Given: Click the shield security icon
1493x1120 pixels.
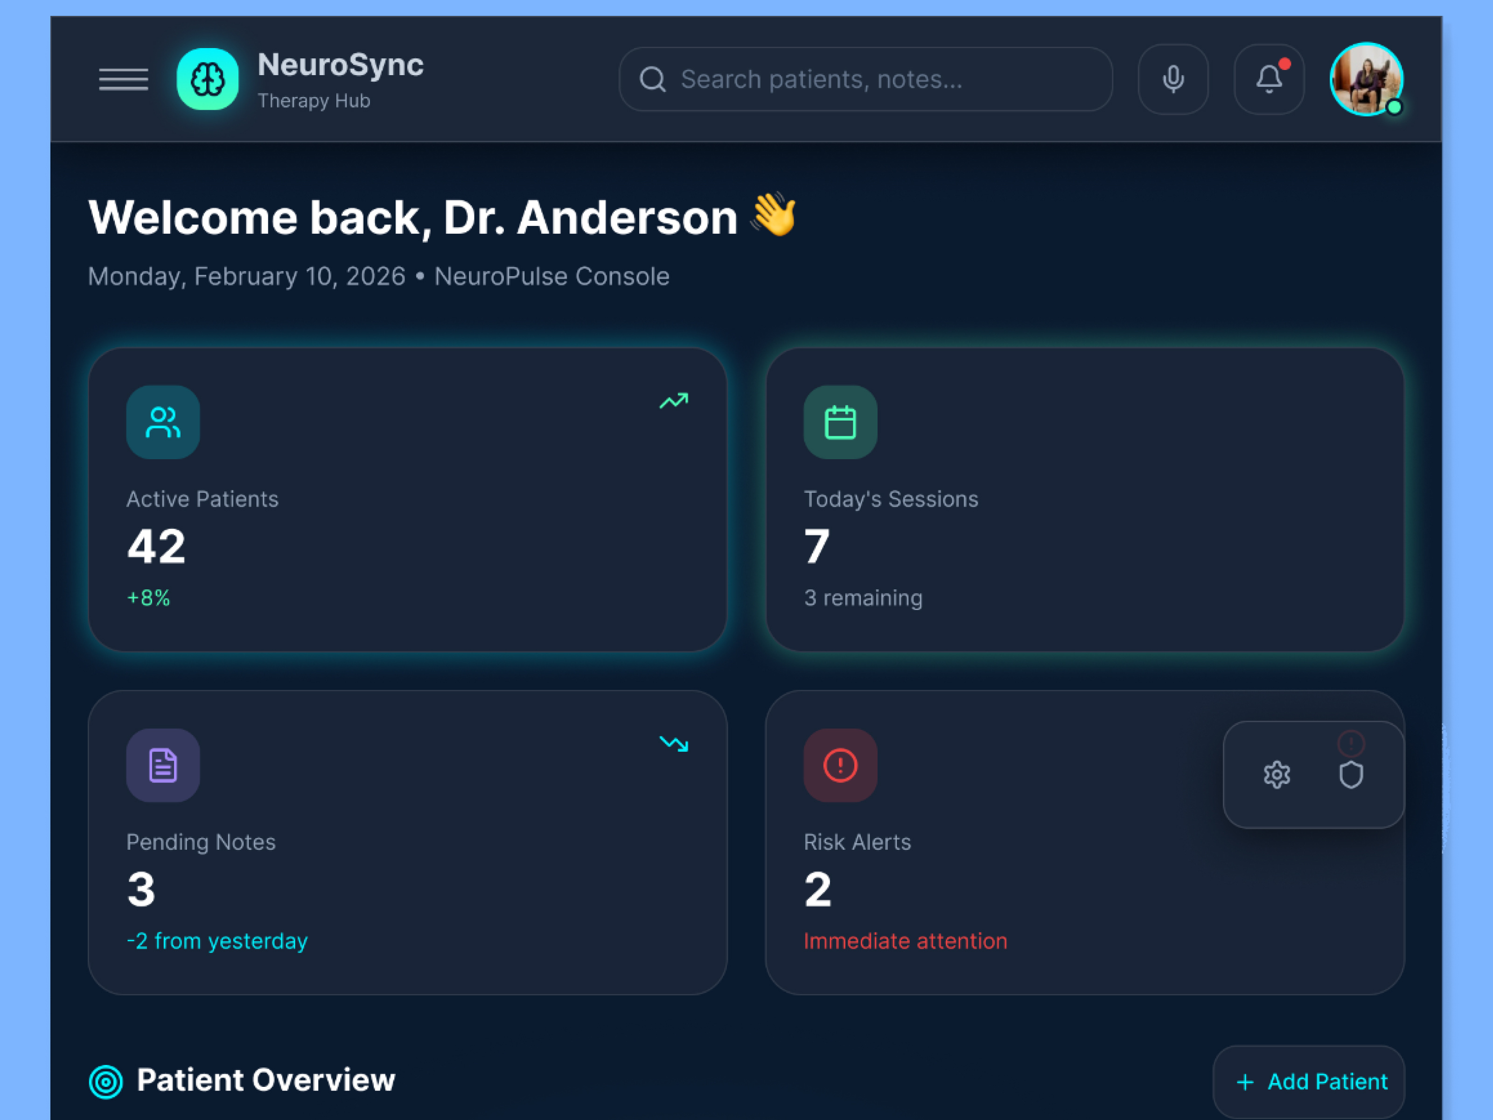Looking at the screenshot, I should click(x=1350, y=774).
